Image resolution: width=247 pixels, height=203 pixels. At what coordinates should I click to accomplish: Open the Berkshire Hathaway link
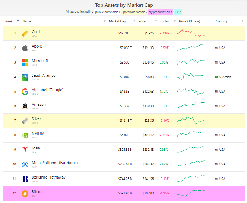49,177
